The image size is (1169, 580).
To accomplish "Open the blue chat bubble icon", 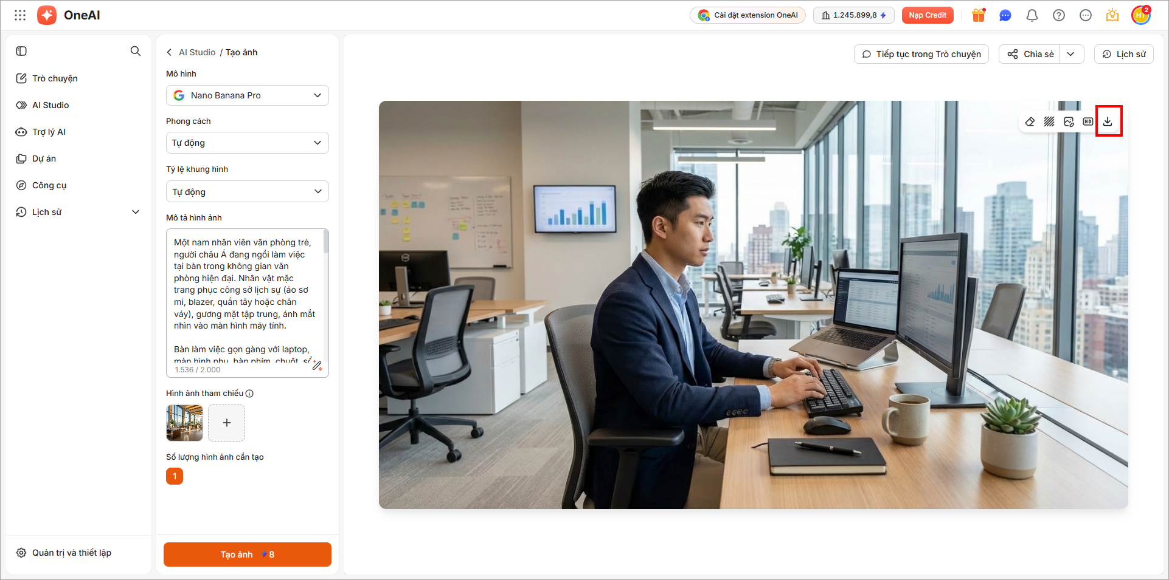I will point(1005,15).
